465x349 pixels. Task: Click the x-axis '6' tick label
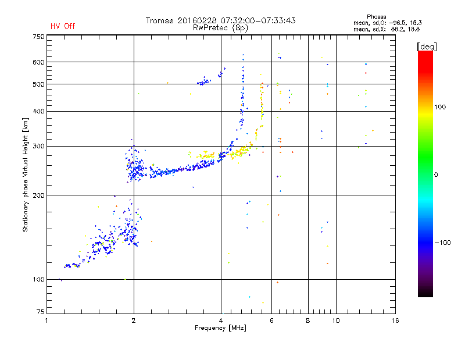[271, 320]
